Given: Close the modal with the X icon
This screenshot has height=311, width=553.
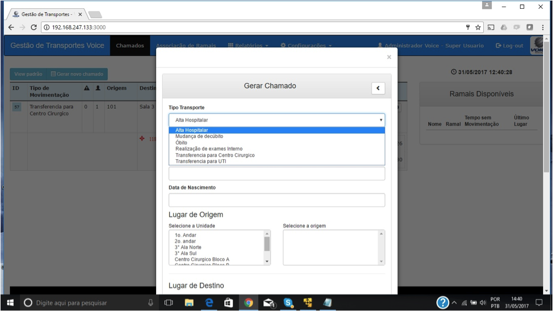Looking at the screenshot, I should pos(389,57).
